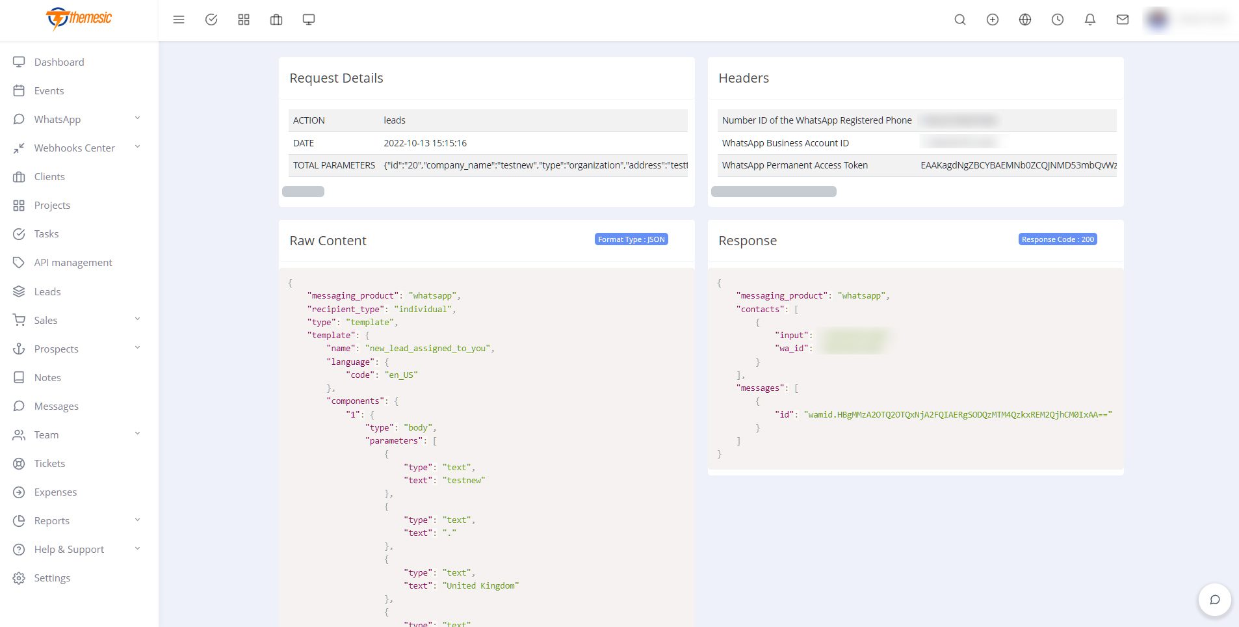This screenshot has height=627, width=1239.
Task: Open the envelope messages icon
Action: [x=1123, y=20]
